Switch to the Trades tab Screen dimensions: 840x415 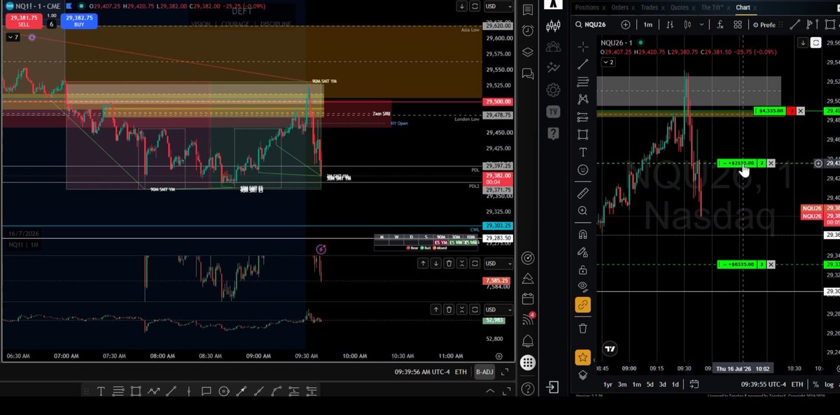(649, 8)
